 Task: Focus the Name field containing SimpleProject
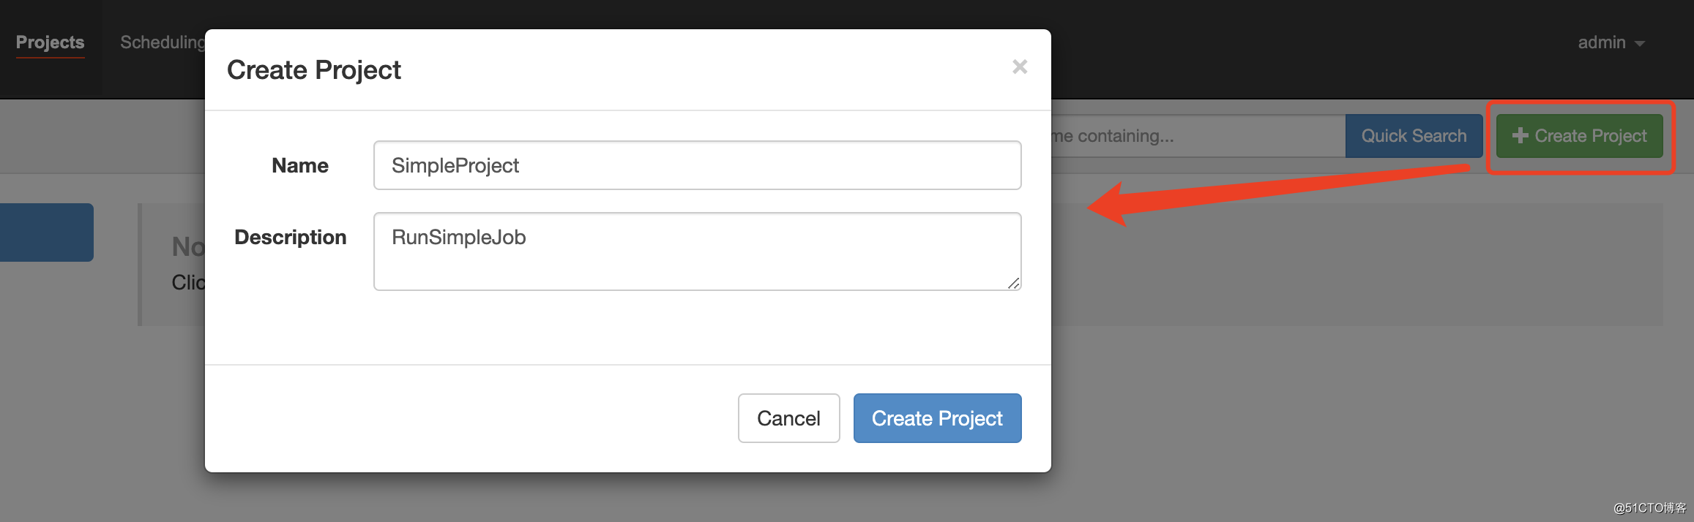point(697,165)
